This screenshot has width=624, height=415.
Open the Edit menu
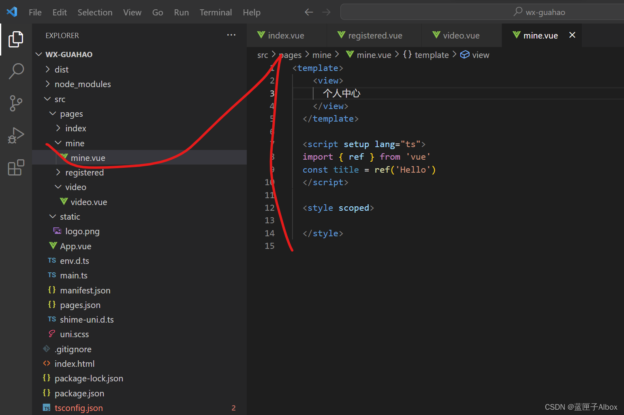[60, 12]
